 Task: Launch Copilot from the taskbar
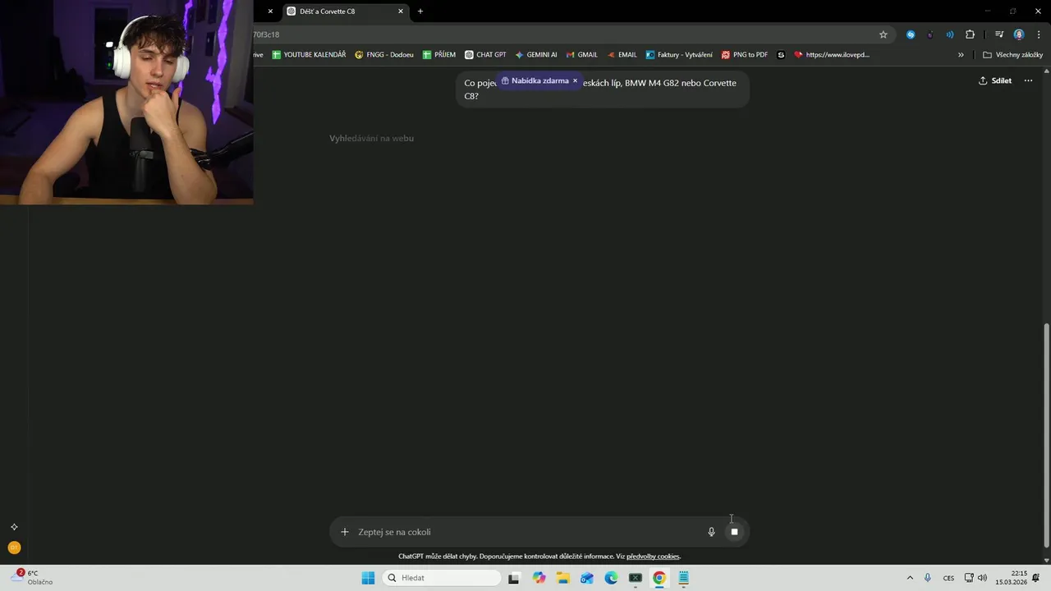[539, 578]
